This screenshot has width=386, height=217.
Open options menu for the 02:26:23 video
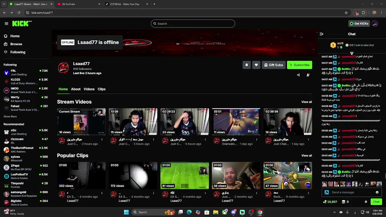click(205, 140)
